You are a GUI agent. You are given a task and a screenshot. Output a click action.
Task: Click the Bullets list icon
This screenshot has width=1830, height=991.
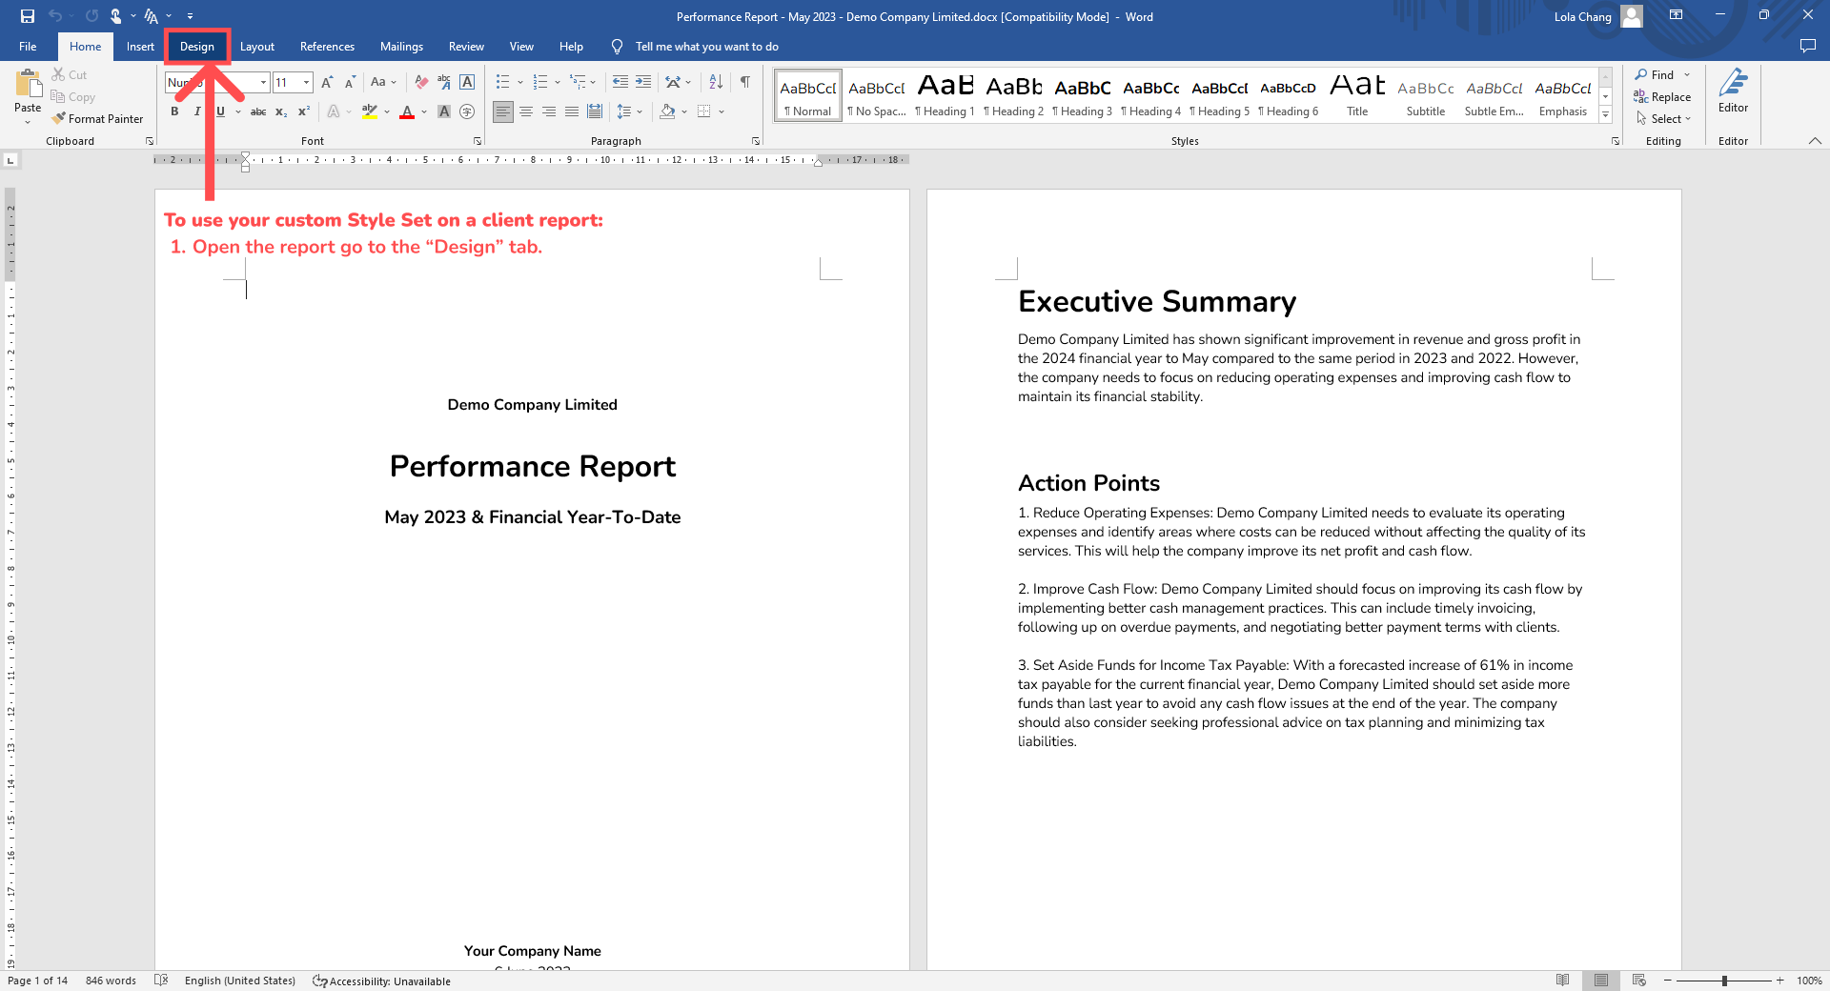pos(503,82)
